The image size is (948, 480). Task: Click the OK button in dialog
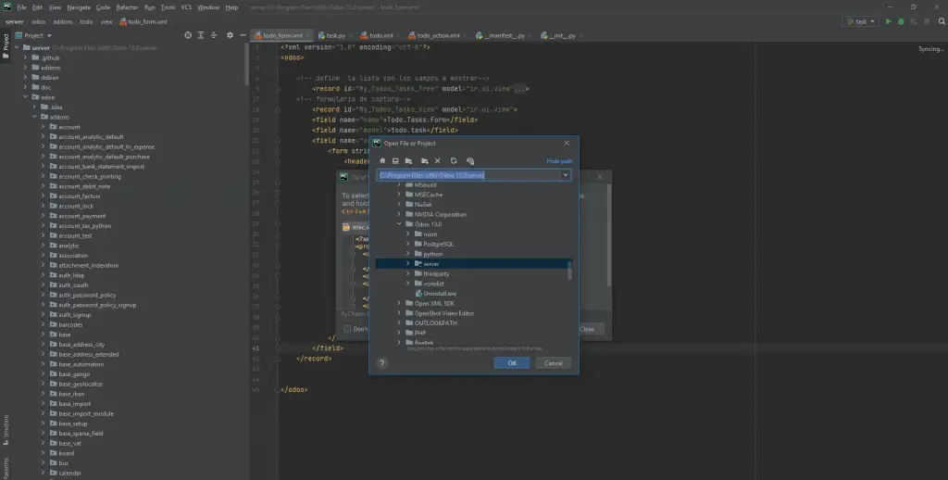click(511, 363)
